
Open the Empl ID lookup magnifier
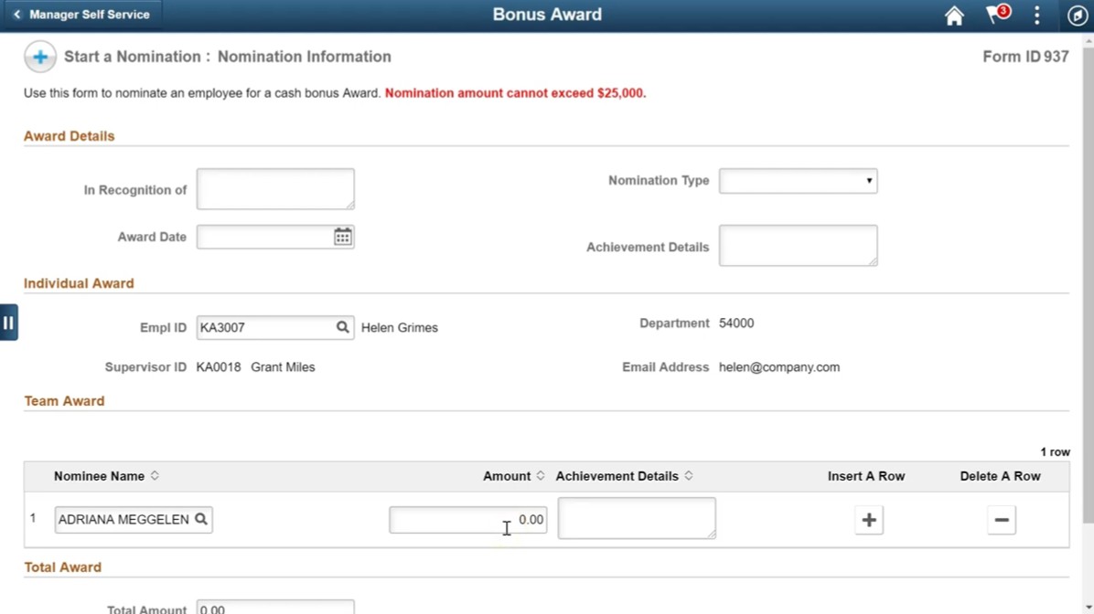342,326
